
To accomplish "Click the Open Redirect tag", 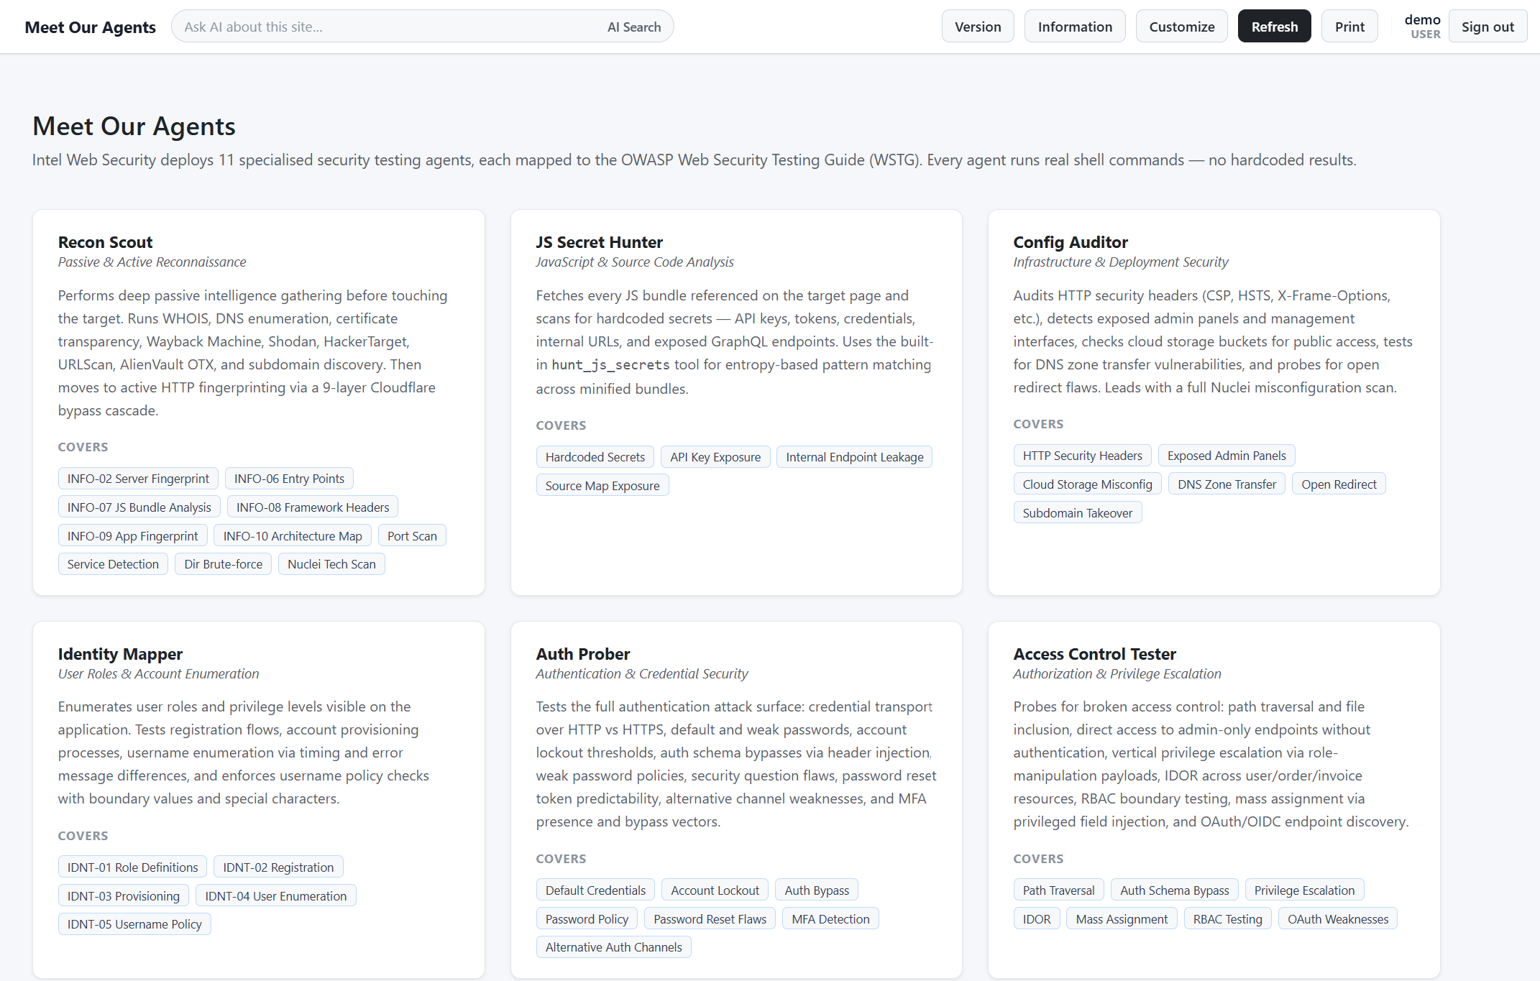I will tap(1339, 484).
